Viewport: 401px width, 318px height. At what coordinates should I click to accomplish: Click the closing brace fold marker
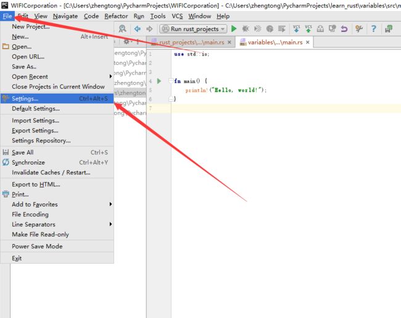171,99
